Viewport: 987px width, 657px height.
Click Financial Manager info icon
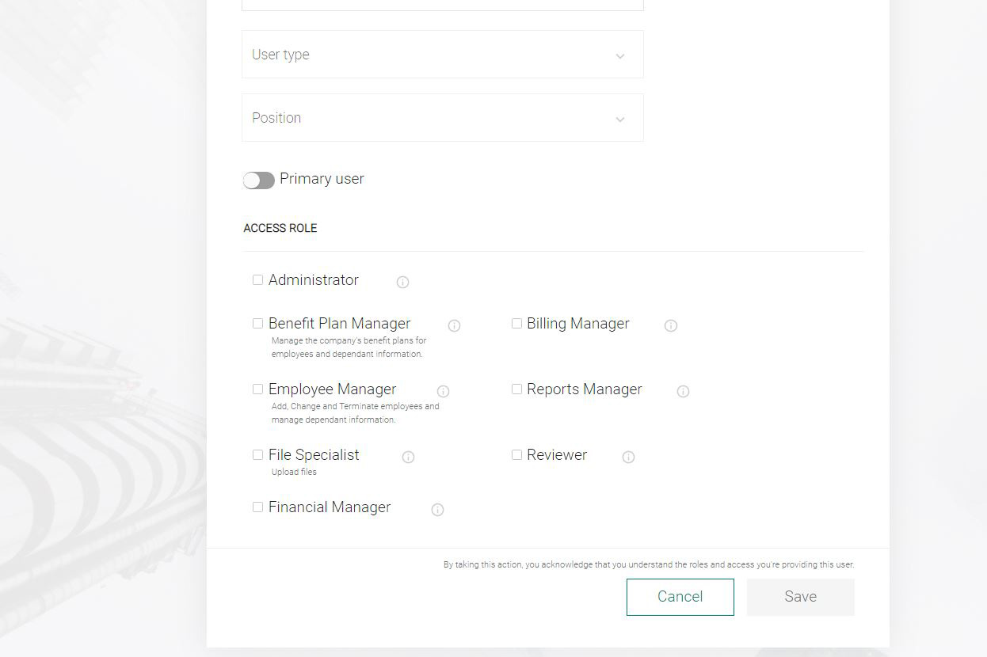[x=437, y=510]
